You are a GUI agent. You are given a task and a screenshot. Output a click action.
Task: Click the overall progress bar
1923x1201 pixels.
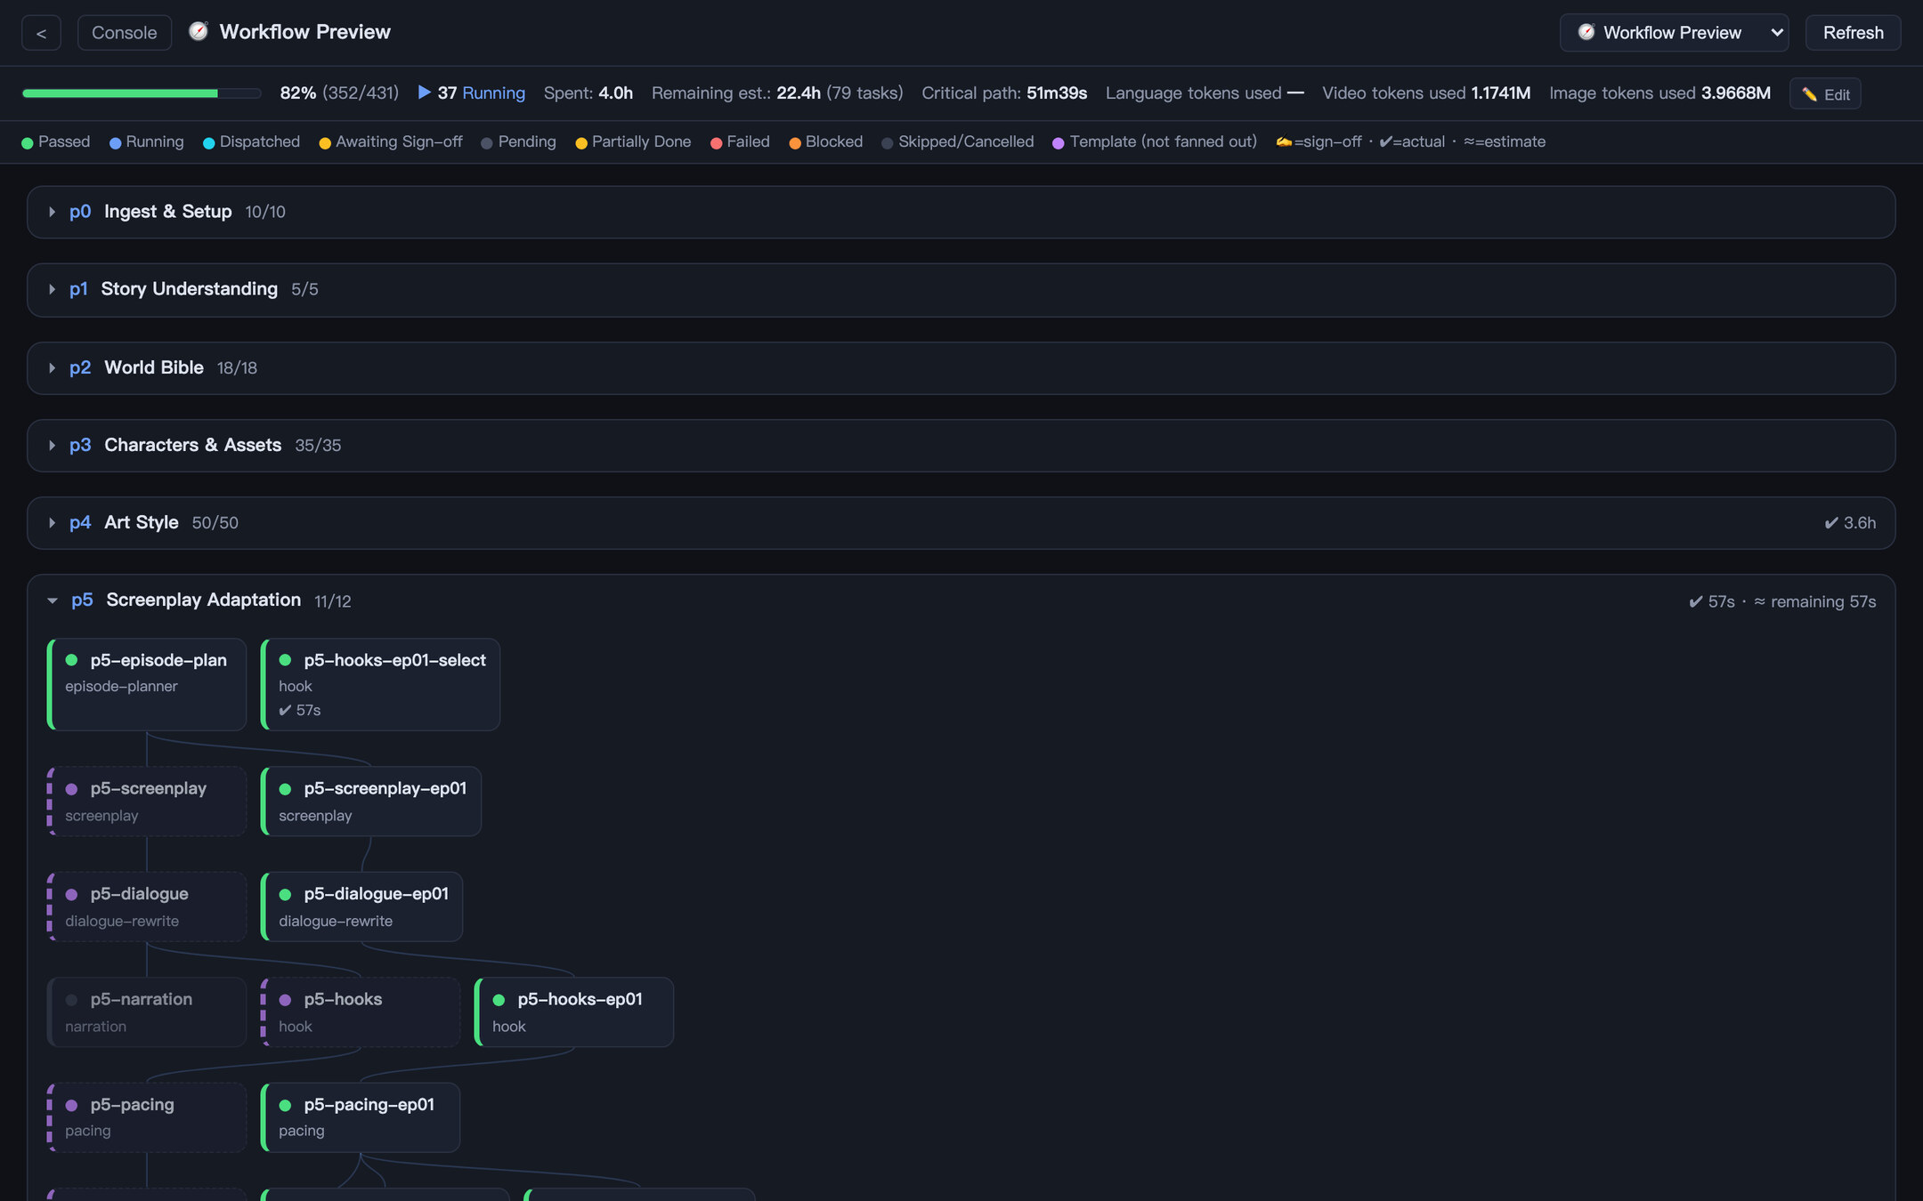tap(142, 93)
